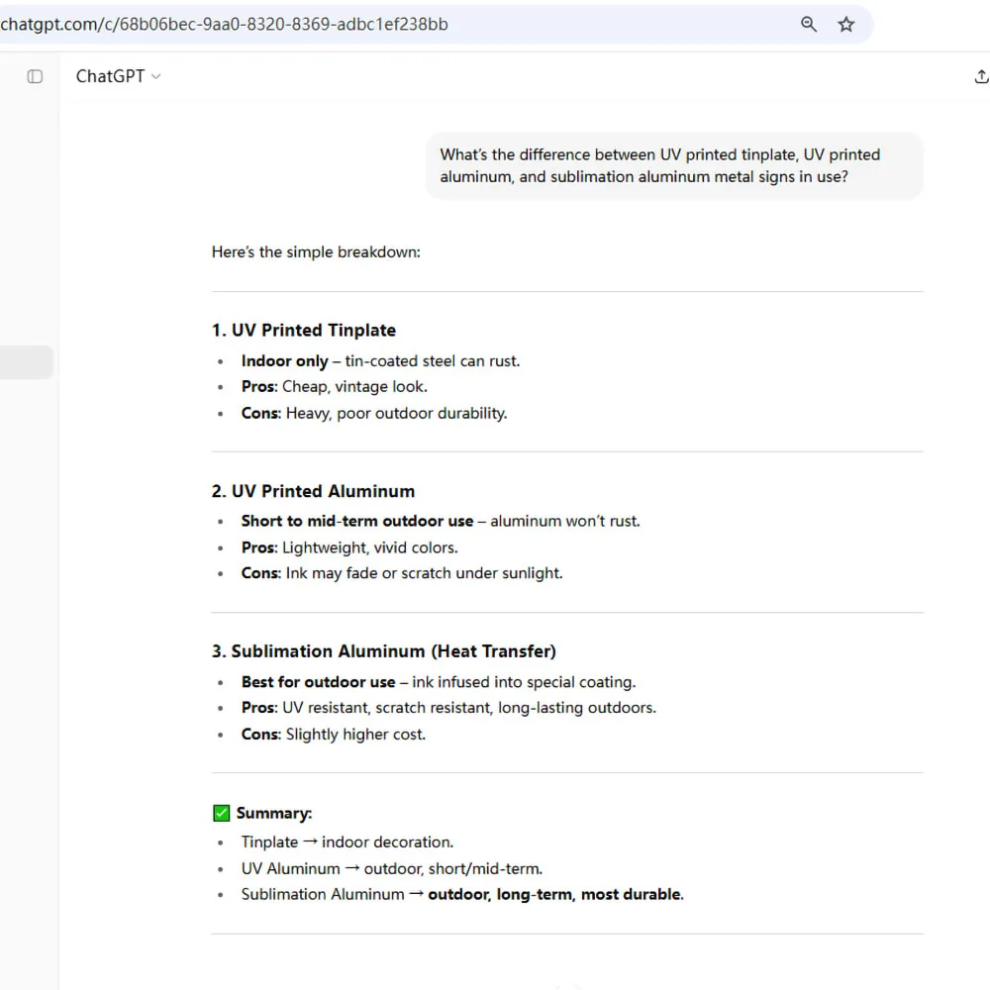Click the share conversation icon
This screenshot has height=990, width=990.
[x=981, y=76]
